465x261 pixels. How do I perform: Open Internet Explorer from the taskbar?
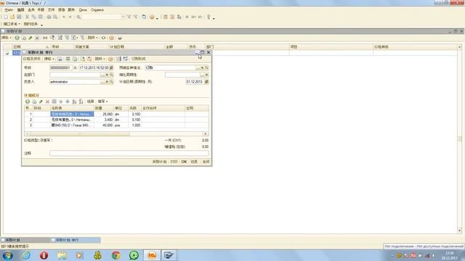click(x=26, y=255)
